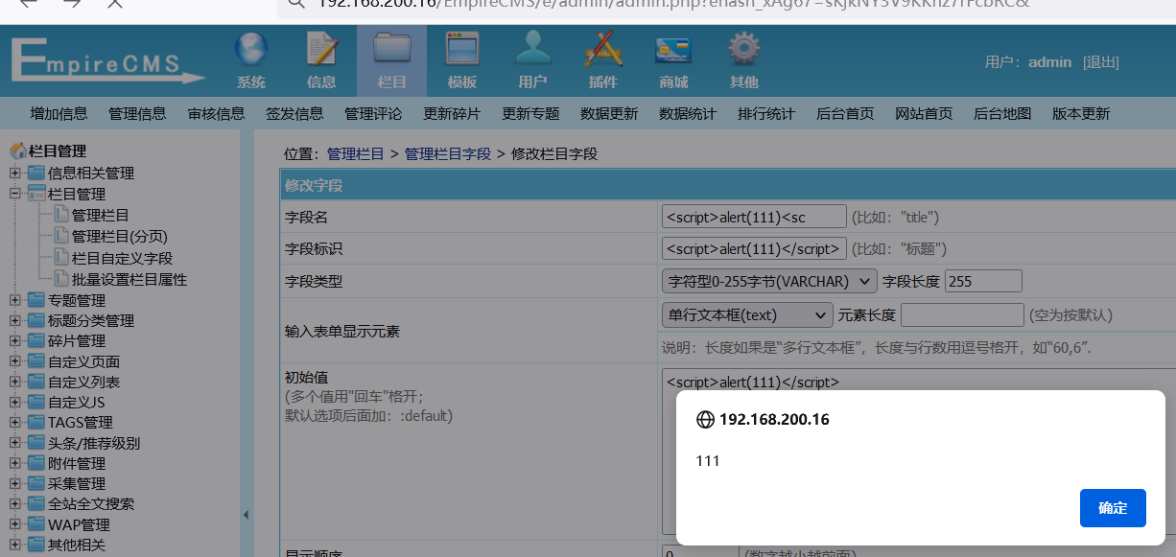
Task: Follow the 管理栏目 breadcrumb link
Action: tap(356, 153)
